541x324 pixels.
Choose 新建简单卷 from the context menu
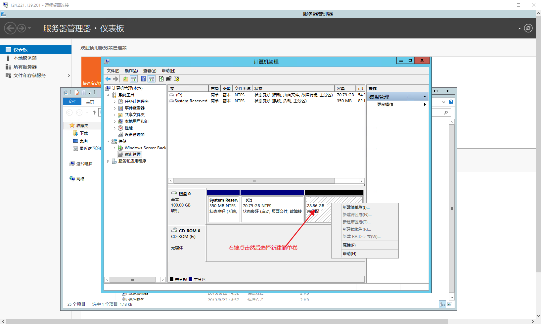(x=356, y=208)
